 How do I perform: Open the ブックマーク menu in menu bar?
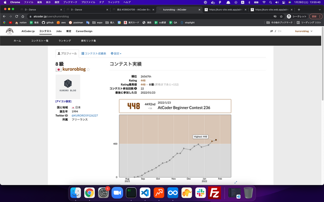70,2
